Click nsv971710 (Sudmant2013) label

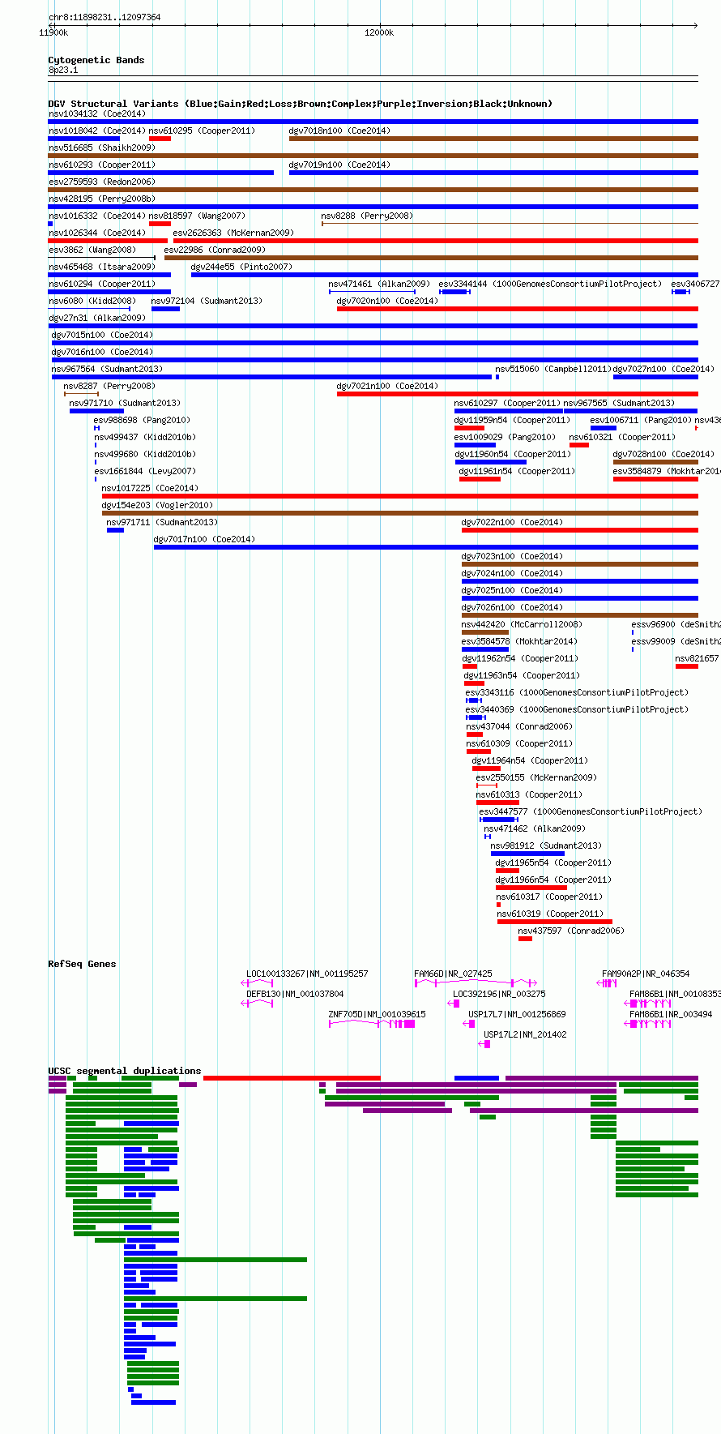[125, 403]
